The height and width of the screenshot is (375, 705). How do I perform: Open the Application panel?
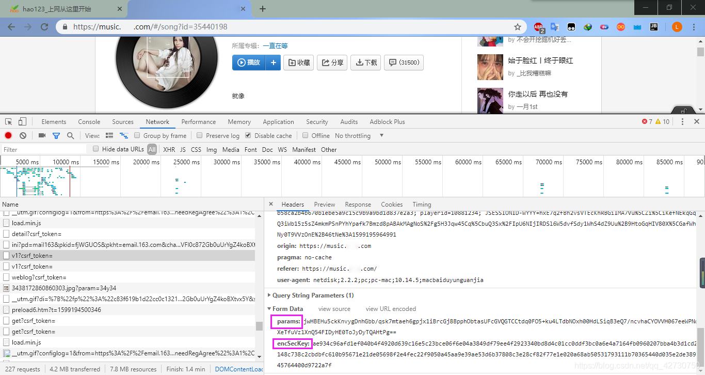coord(279,122)
